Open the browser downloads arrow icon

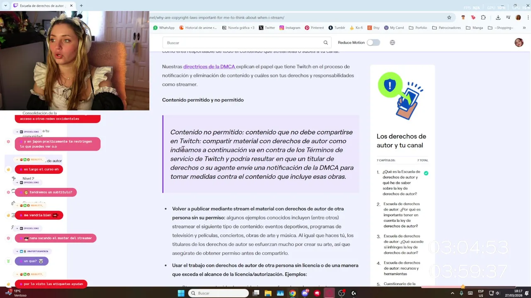point(498,17)
